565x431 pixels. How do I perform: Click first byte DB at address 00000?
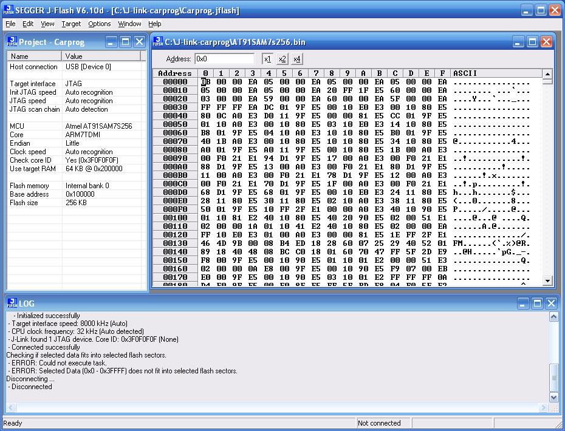click(x=205, y=82)
